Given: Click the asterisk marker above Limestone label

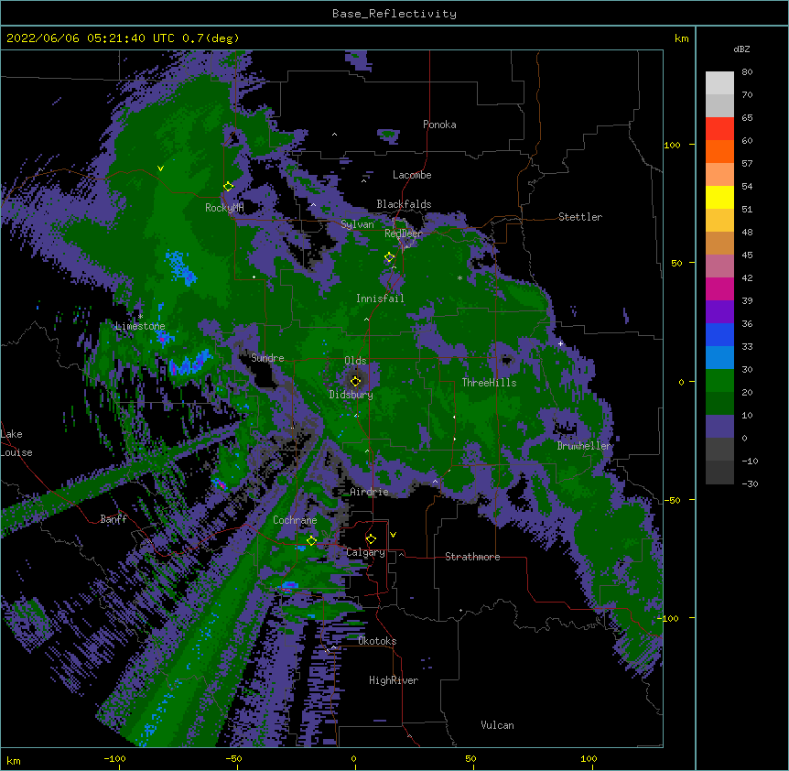Looking at the screenshot, I should (140, 317).
